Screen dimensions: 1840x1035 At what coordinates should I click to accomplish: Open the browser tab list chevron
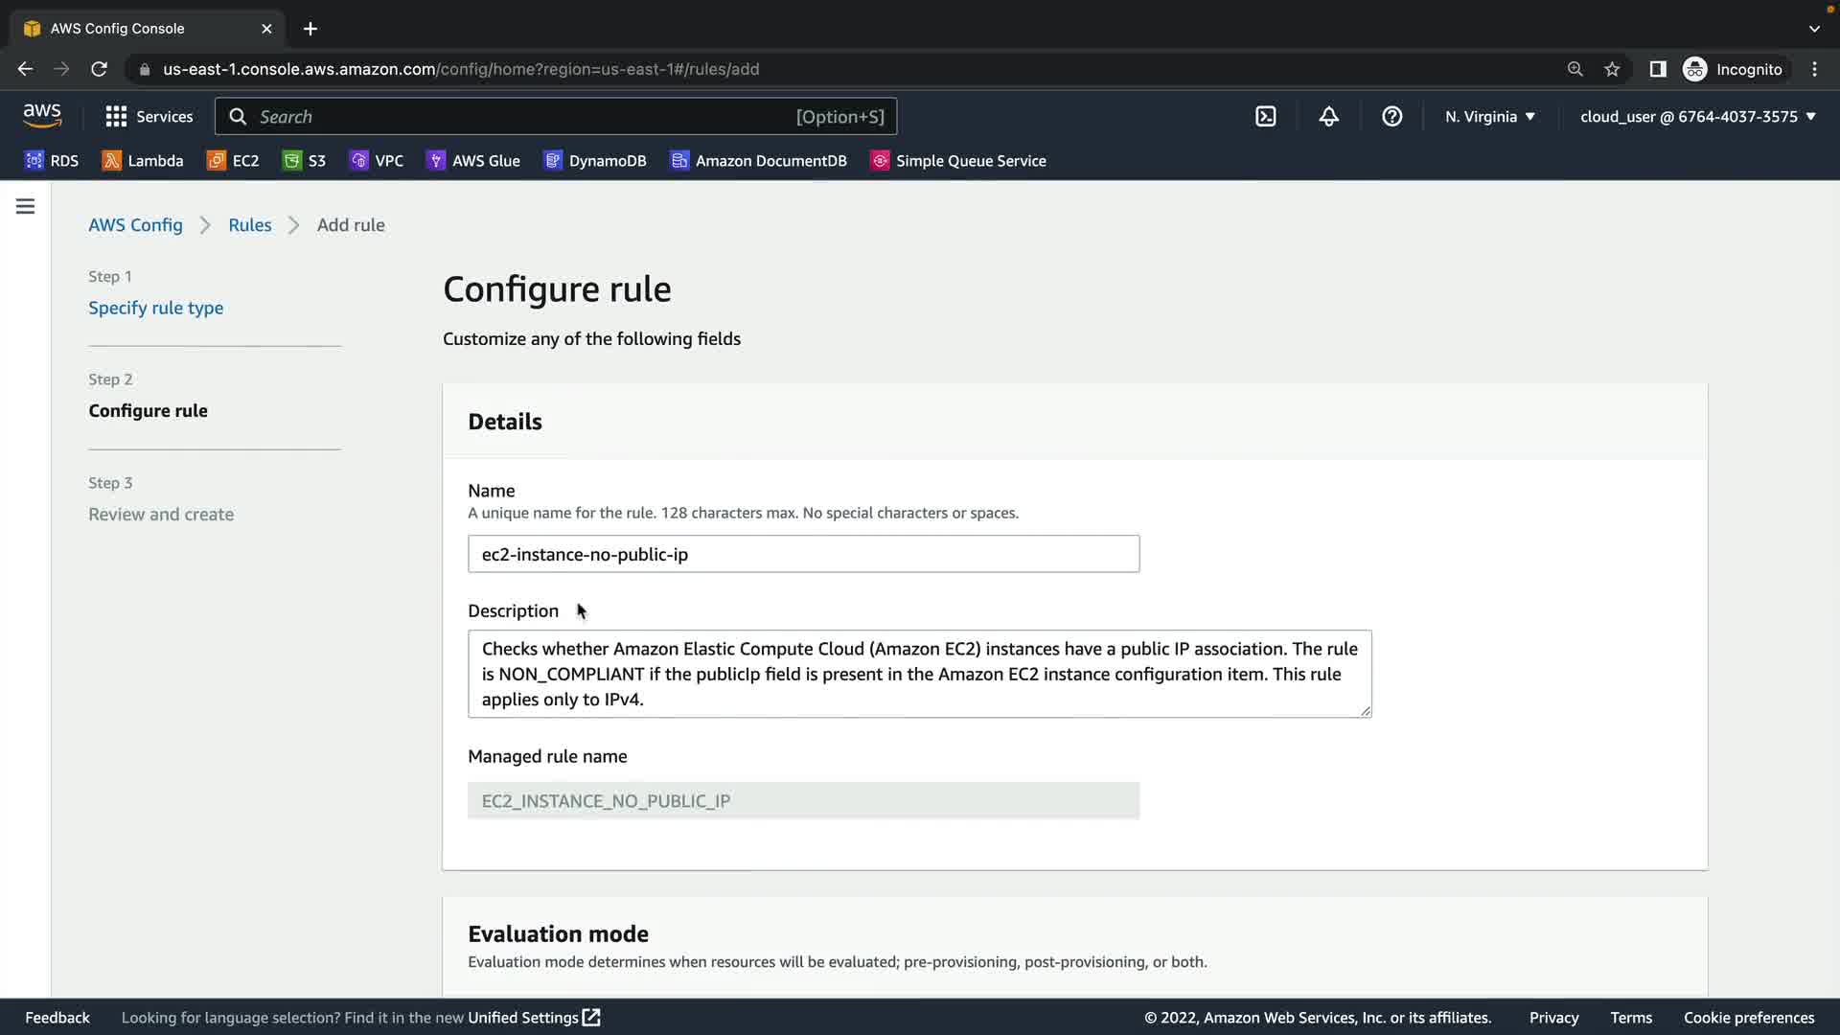tap(1814, 29)
